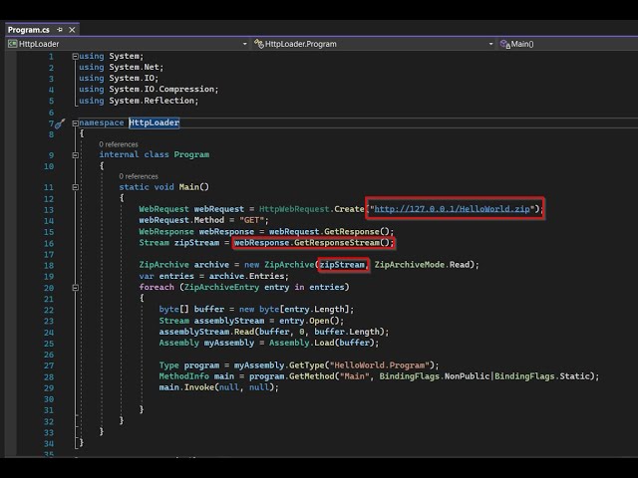Image resolution: width=638 pixels, height=478 pixels.
Task: Collapse the using directives block
Action: 76,57
